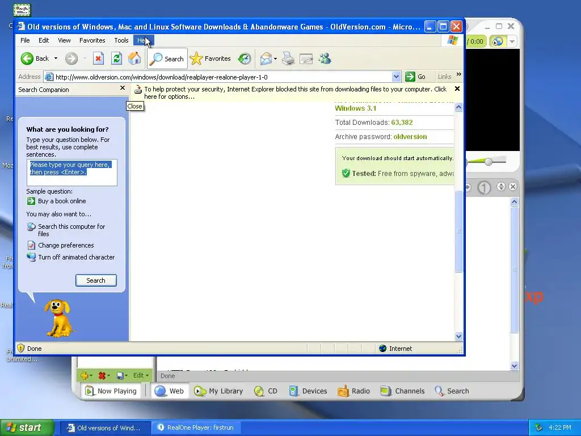The height and width of the screenshot is (436, 581).
Task: Click the page scrollbar up arrow
Action: pyautogui.click(x=458, y=107)
